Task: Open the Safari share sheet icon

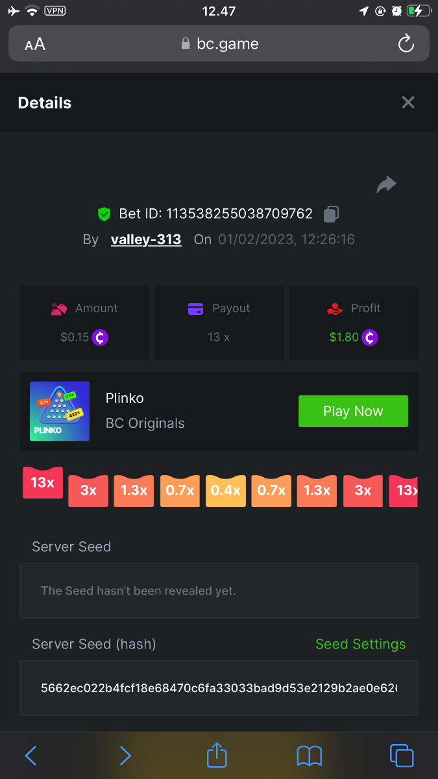Action: (x=217, y=754)
